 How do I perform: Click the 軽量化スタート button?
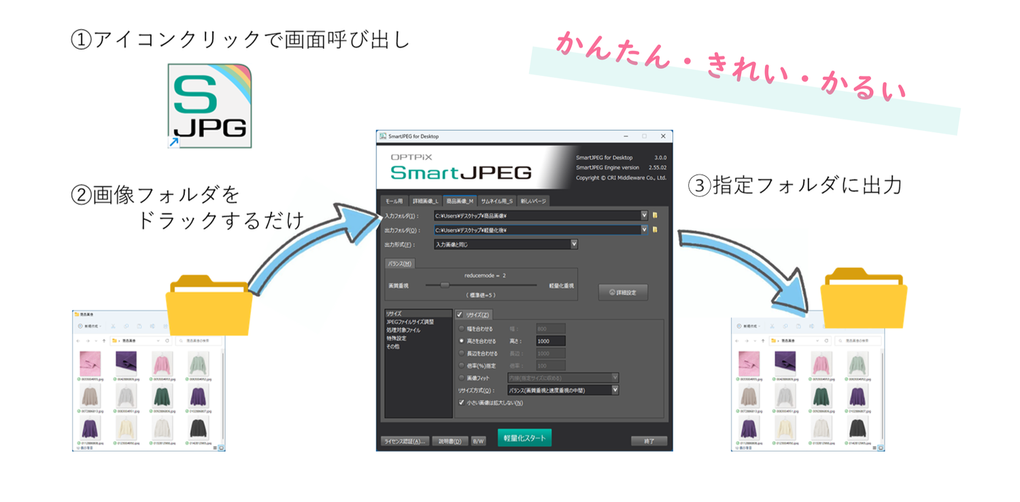coord(524,438)
